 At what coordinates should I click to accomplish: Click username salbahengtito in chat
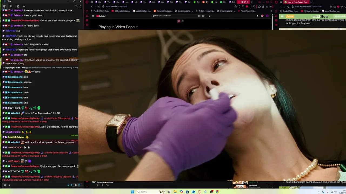pyautogui.click(x=13, y=132)
